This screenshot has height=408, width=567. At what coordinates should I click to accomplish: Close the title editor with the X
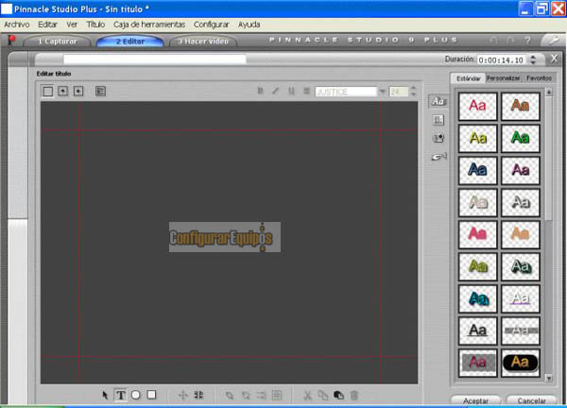point(554,59)
